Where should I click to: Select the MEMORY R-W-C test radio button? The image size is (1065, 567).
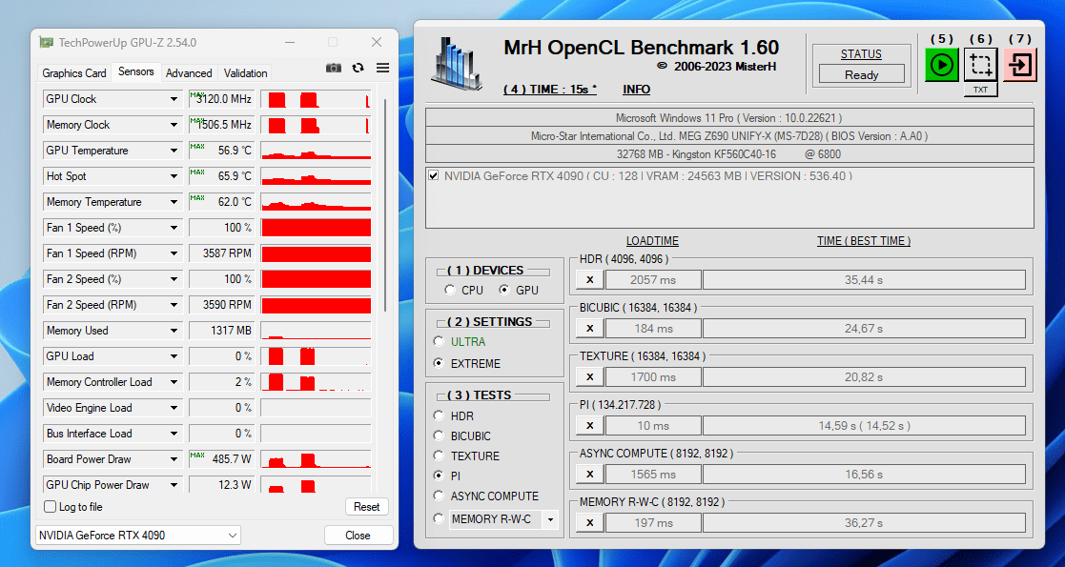tap(439, 518)
